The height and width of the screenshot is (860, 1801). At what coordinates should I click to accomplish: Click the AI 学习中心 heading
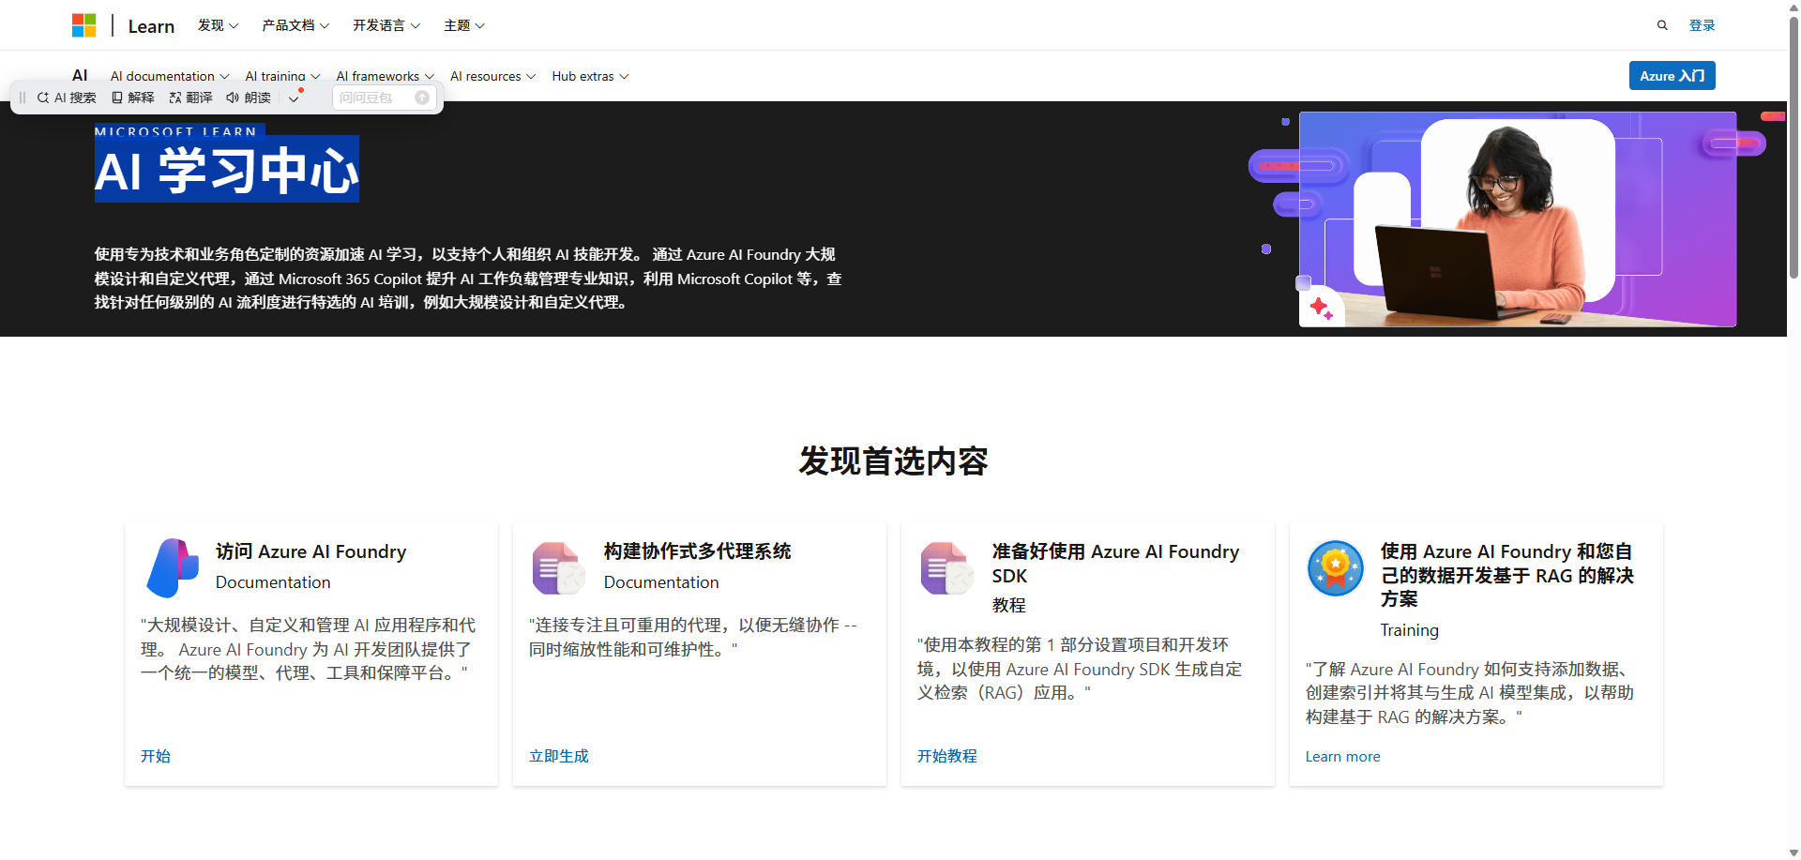pos(227,171)
